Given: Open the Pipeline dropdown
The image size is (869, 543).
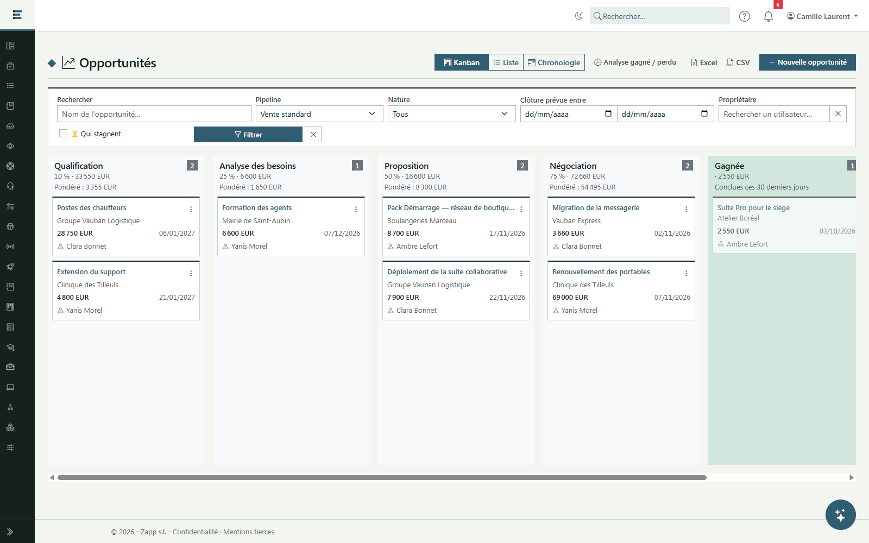Looking at the screenshot, I should click(x=319, y=114).
